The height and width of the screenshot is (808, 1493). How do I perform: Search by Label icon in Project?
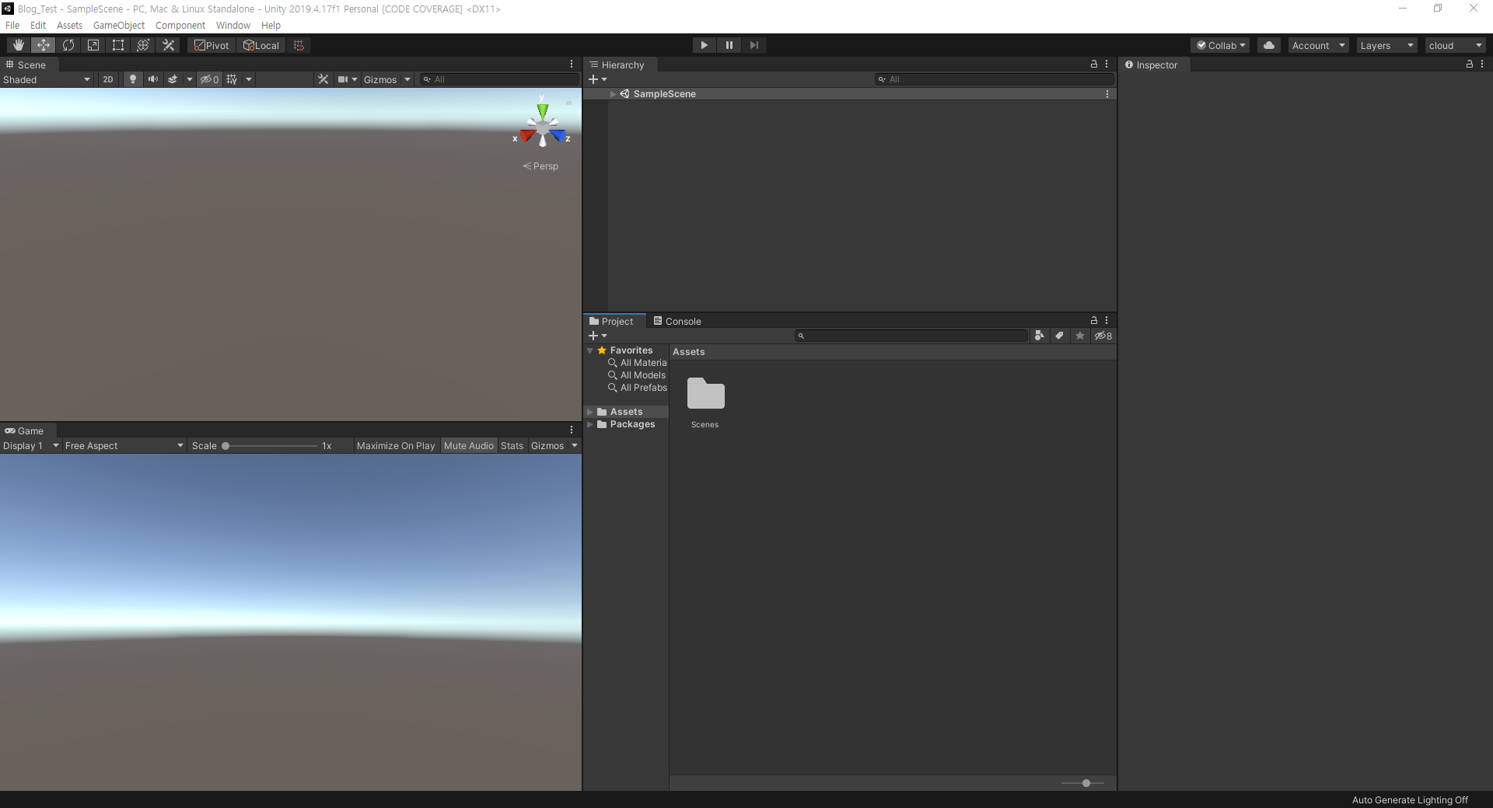(1059, 336)
